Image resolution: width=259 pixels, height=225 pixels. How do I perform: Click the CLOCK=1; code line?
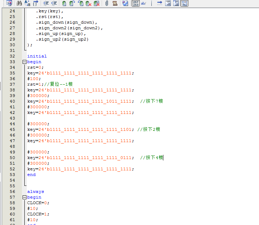pos(38,214)
